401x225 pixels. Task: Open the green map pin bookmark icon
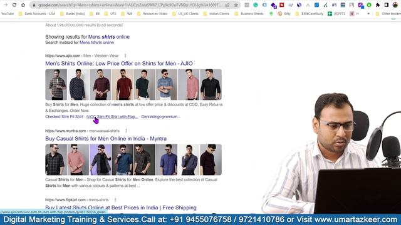click(271, 14)
